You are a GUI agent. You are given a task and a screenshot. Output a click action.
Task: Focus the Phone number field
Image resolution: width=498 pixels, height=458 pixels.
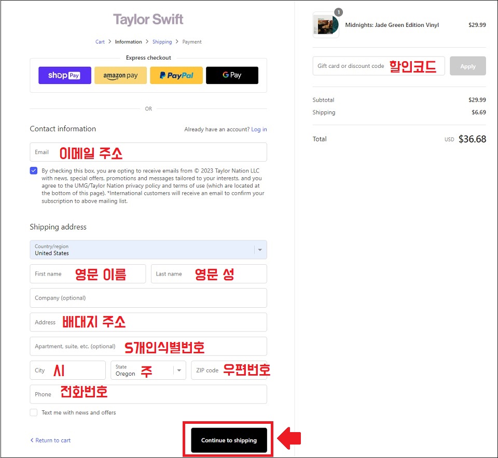click(x=148, y=394)
